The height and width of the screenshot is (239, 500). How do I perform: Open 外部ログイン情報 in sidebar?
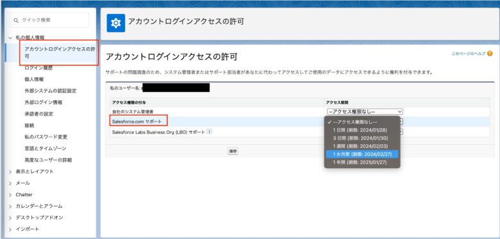point(44,102)
